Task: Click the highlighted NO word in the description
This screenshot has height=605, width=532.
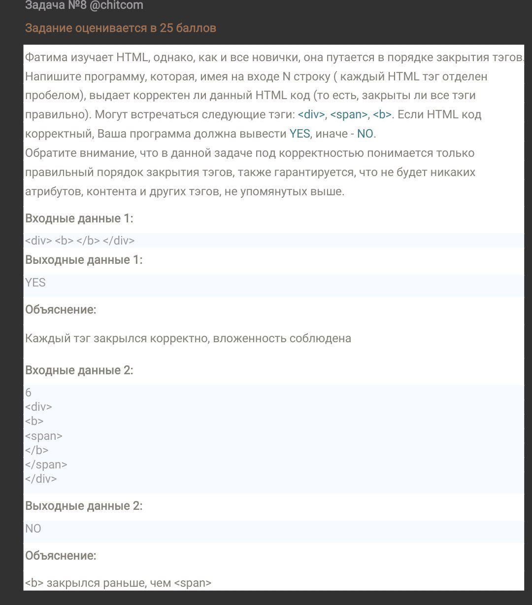Action: pos(365,134)
